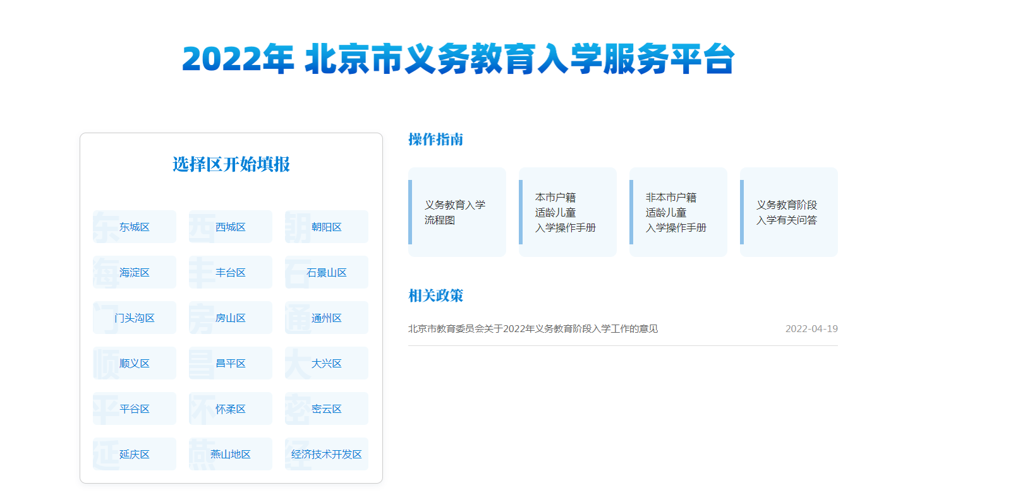
Task: Select 顺义区 district
Action: click(x=135, y=363)
